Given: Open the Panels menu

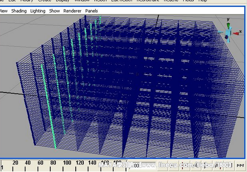Looking at the screenshot, I should tap(91, 11).
